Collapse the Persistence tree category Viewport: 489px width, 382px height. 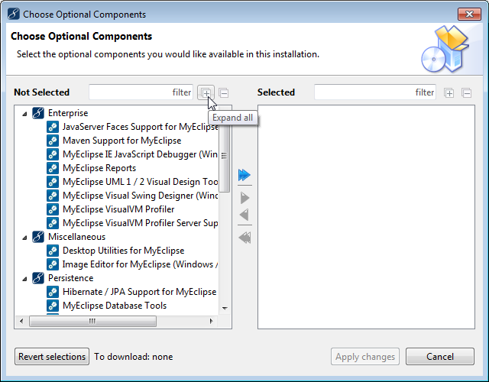tap(24, 278)
